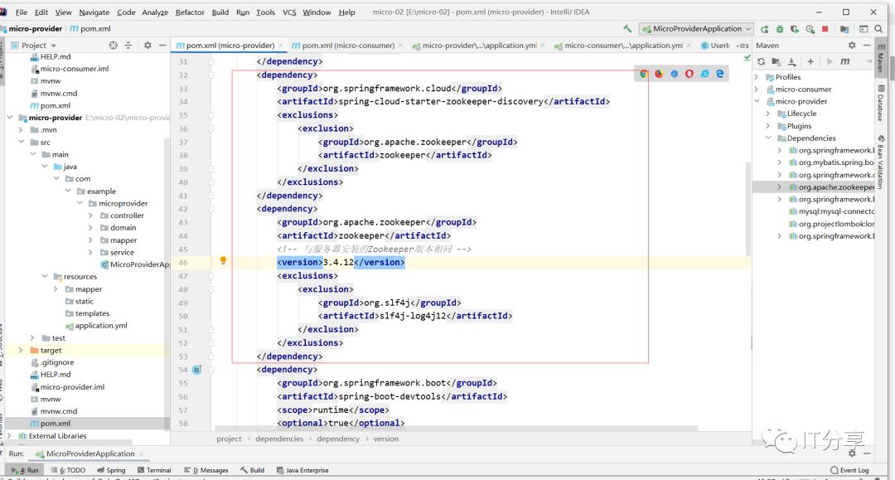Open the Event Log
Screen dimensions: 895x480
click(x=849, y=470)
